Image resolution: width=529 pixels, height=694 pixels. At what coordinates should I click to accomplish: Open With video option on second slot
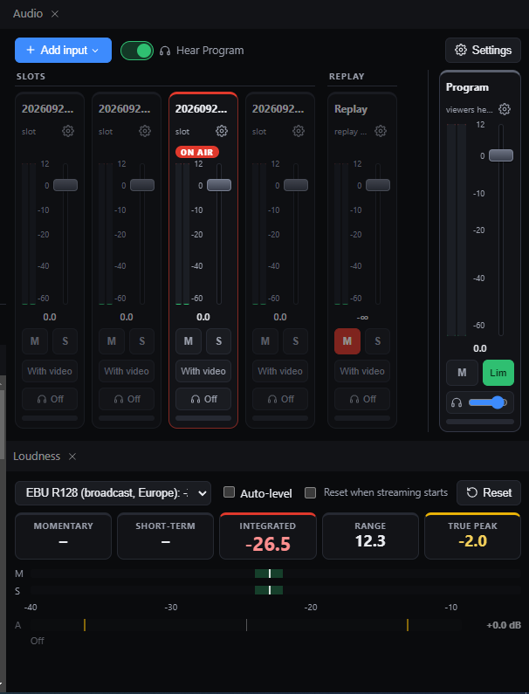coord(127,371)
